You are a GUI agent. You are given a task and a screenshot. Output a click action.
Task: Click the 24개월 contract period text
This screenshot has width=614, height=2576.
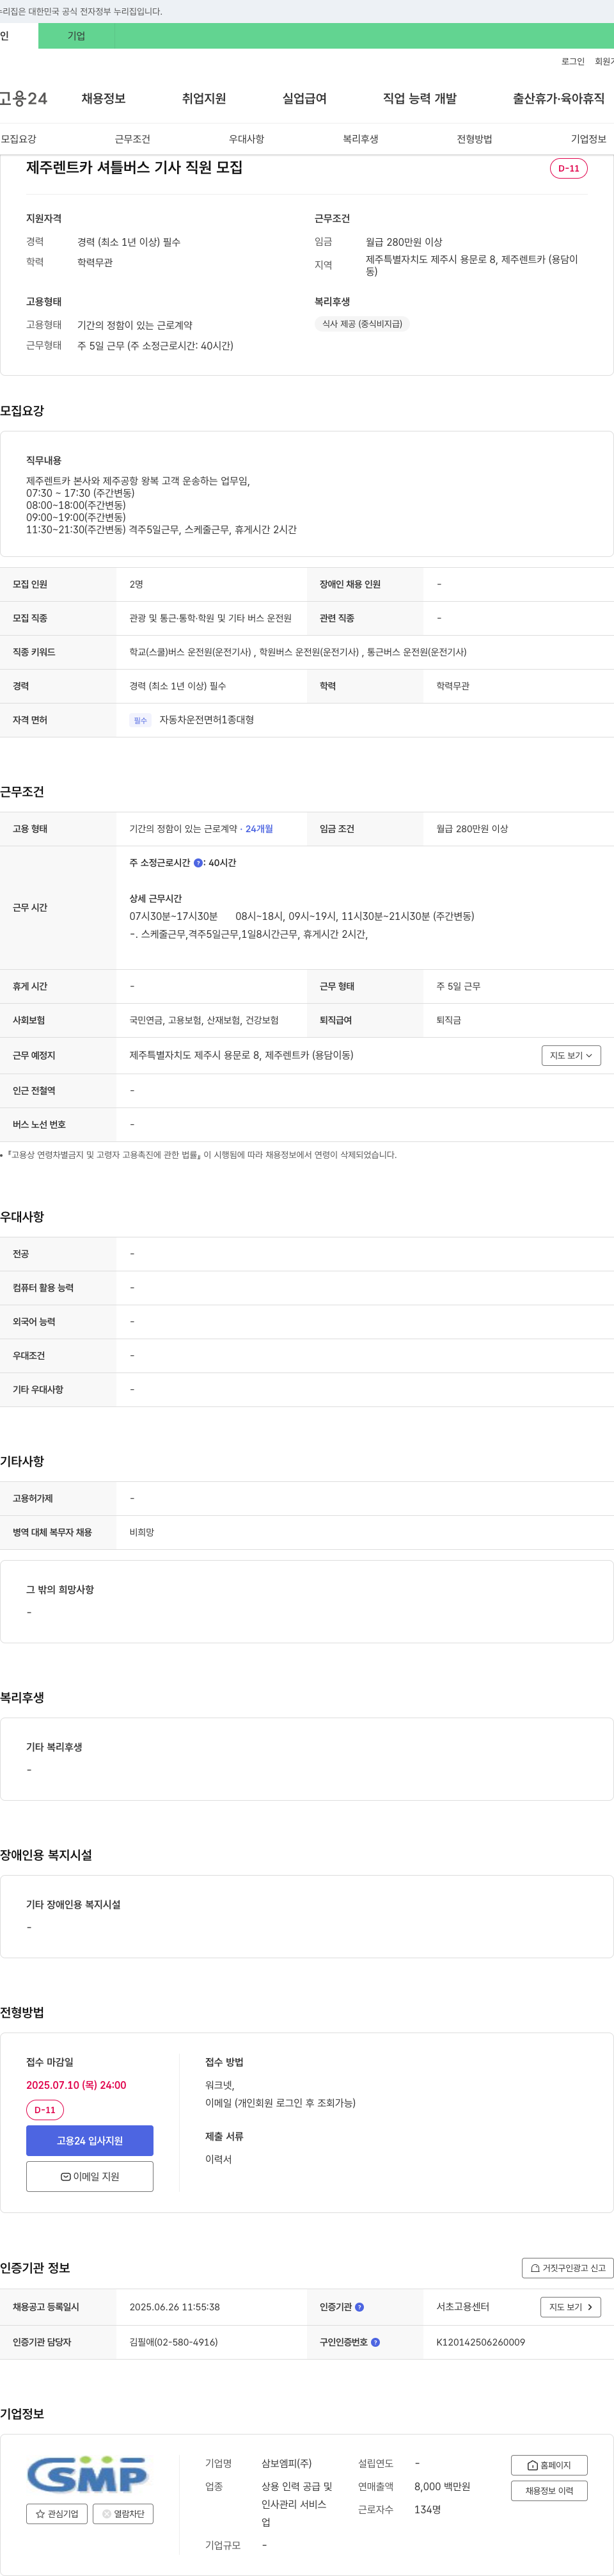coord(258,829)
